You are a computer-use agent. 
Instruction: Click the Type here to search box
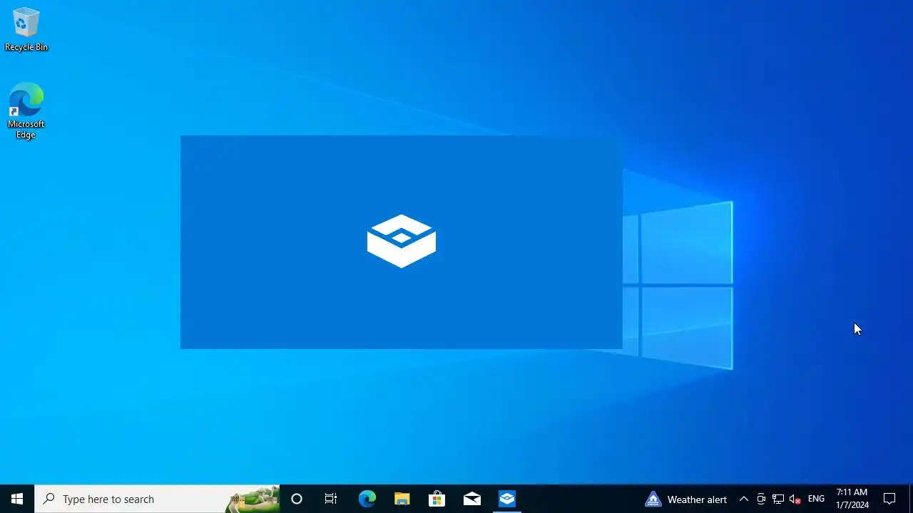point(157,499)
